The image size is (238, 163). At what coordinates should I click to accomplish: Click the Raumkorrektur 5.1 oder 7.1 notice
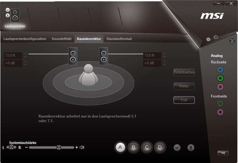point(87,118)
